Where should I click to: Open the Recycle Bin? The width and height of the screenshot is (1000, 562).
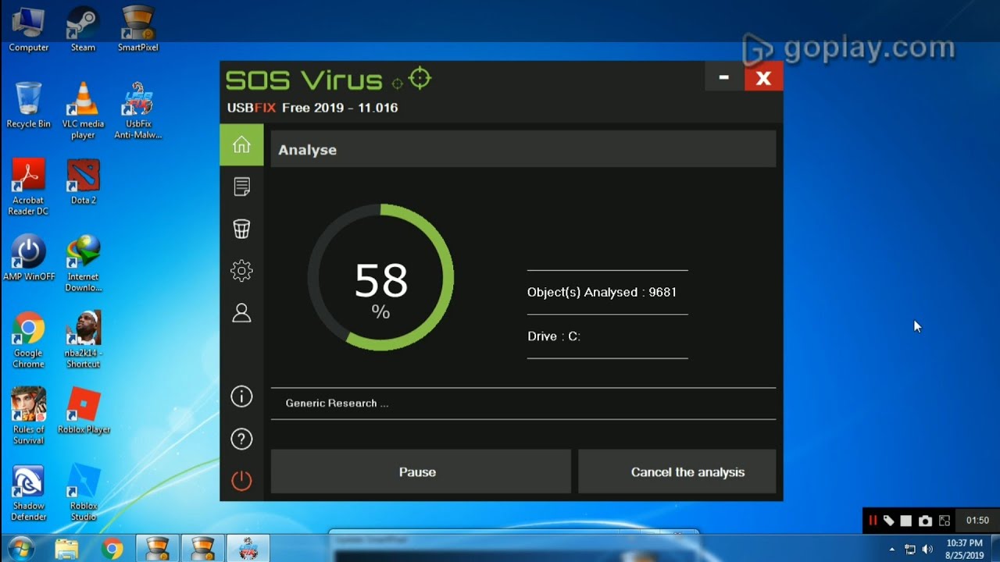(28, 105)
